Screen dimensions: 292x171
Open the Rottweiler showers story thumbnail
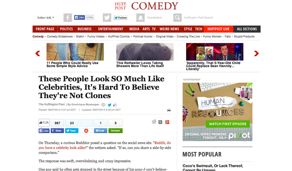coord(145,52)
